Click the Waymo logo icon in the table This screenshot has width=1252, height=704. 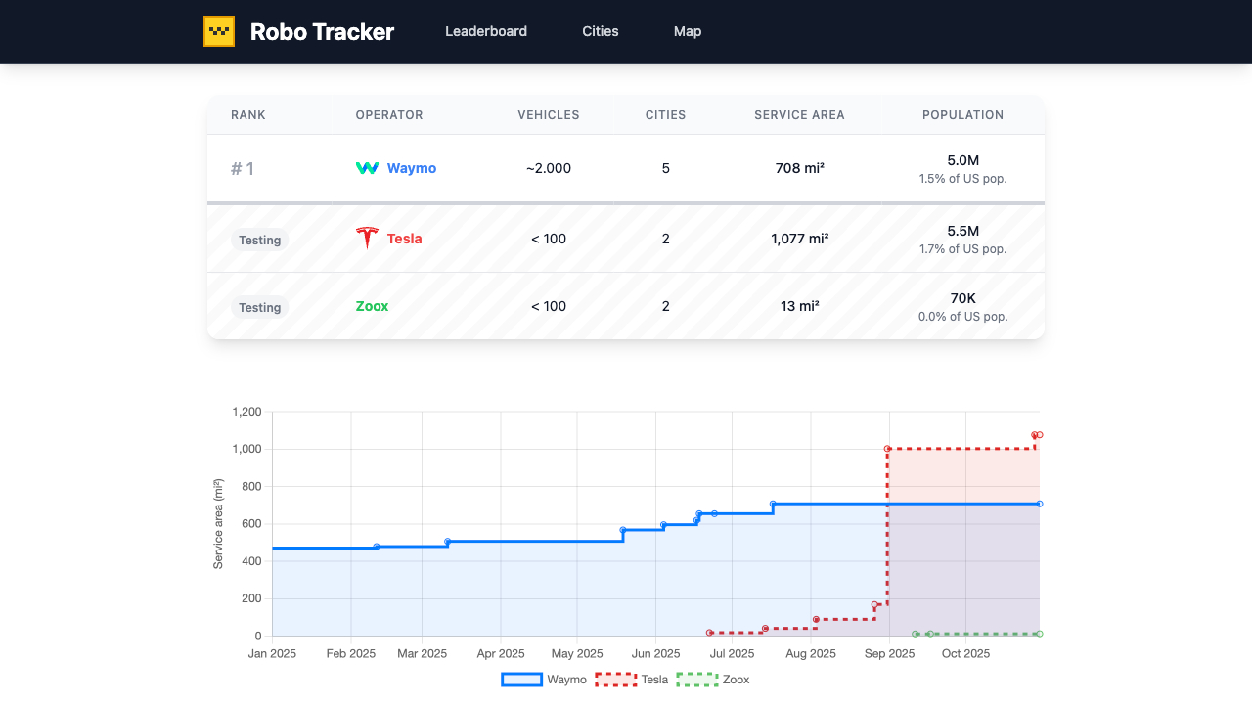coord(367,168)
